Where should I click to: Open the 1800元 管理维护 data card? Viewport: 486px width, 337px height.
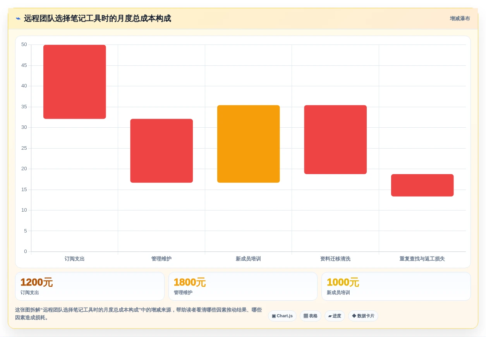click(x=243, y=286)
